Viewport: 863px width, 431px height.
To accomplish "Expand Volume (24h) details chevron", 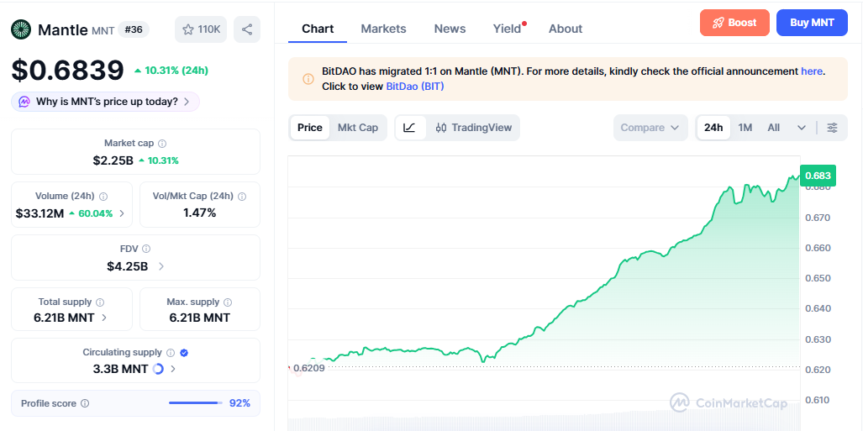I will [x=122, y=213].
